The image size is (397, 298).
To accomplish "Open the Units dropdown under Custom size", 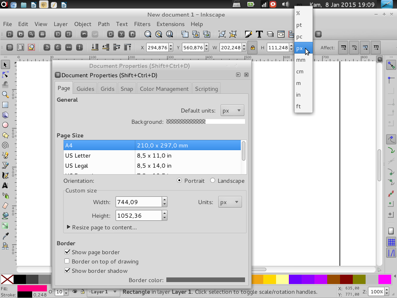I will [230, 201].
